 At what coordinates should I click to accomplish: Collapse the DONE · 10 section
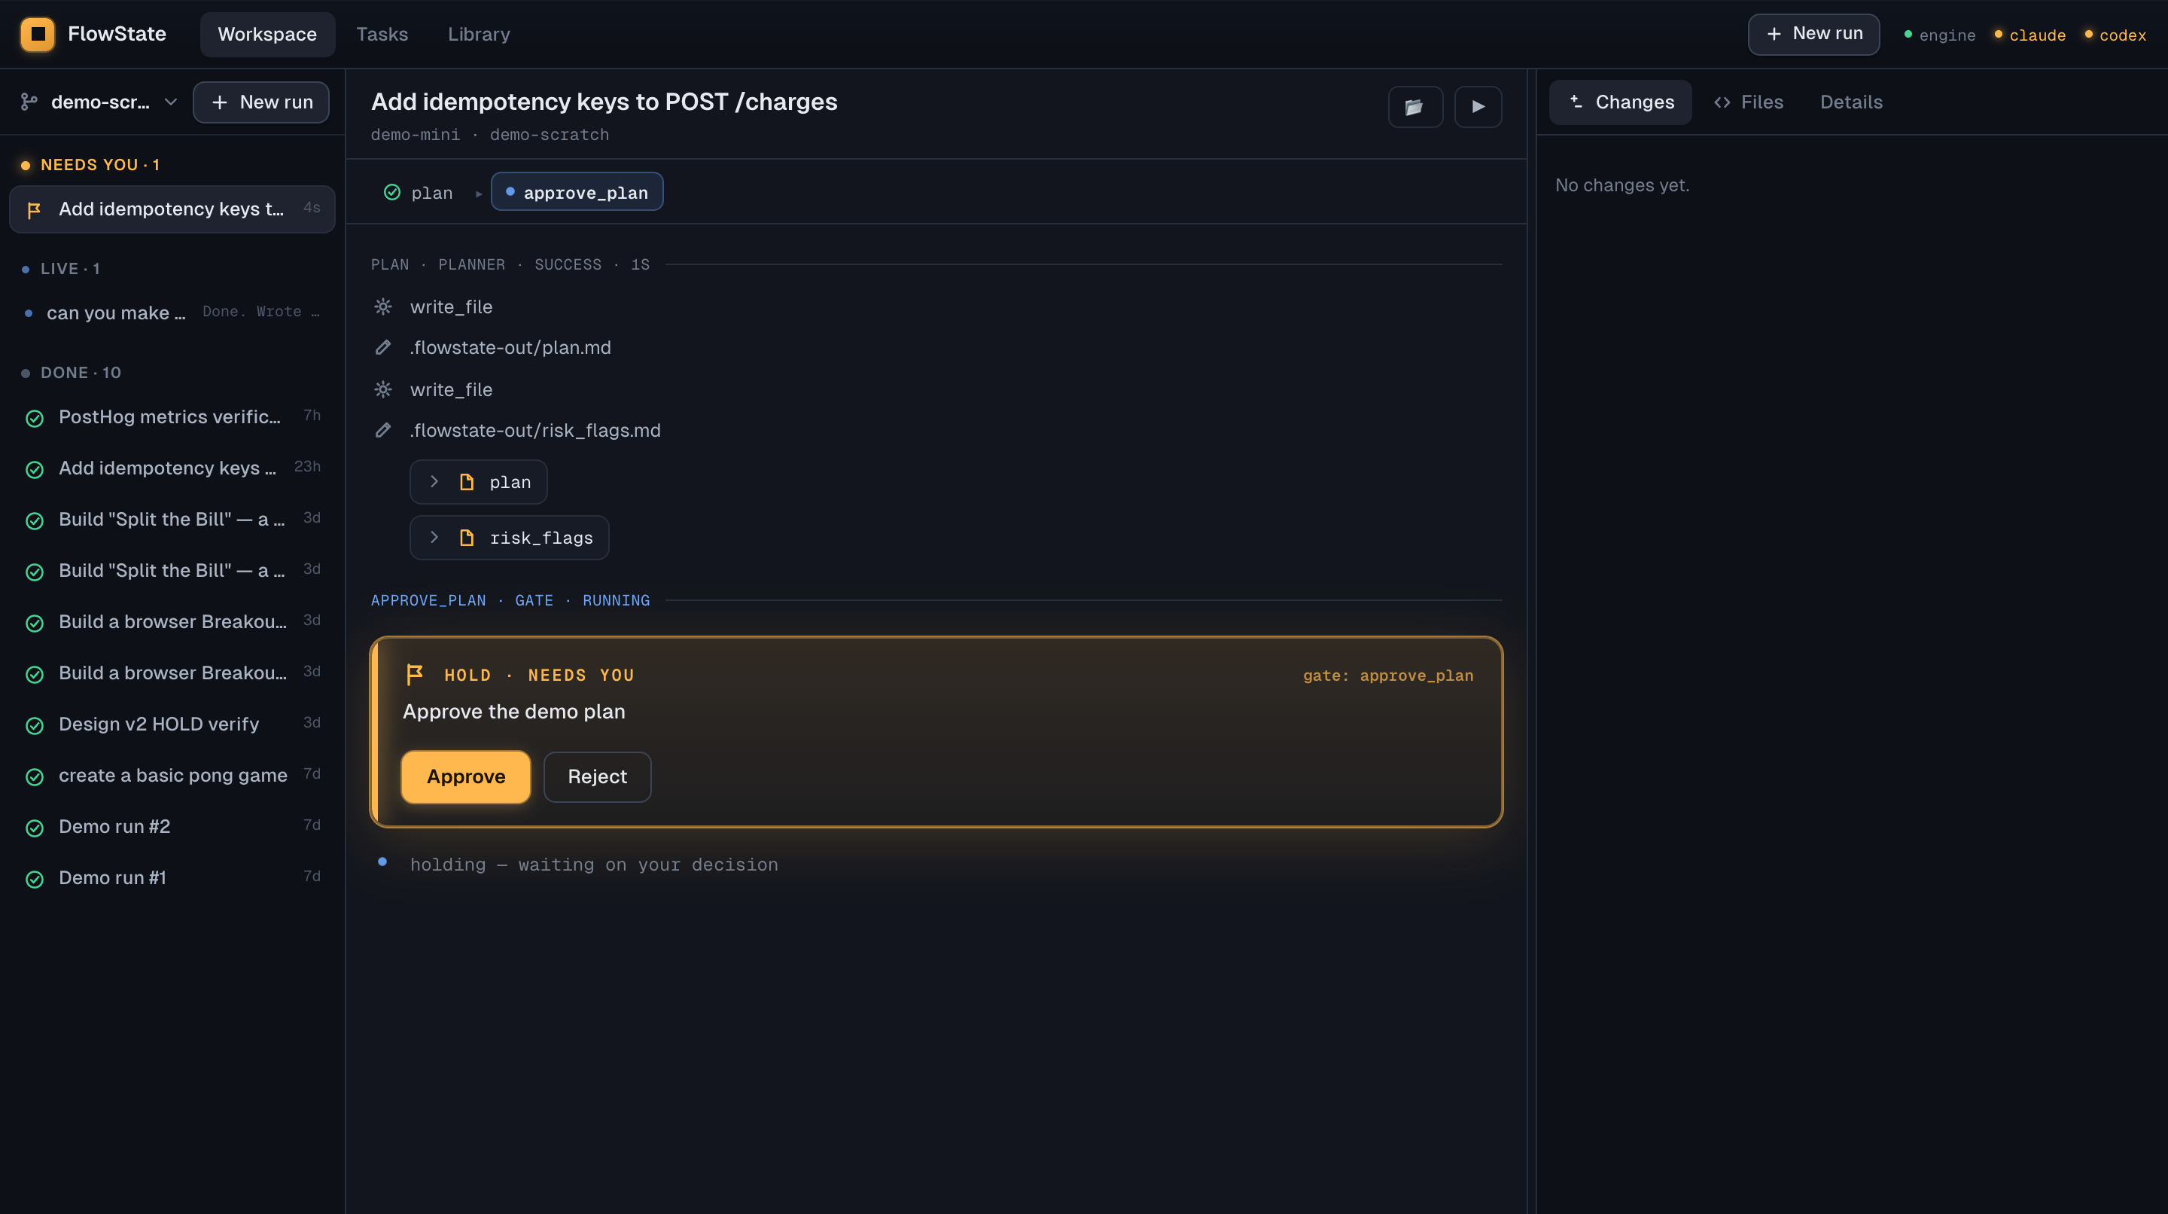click(x=72, y=372)
